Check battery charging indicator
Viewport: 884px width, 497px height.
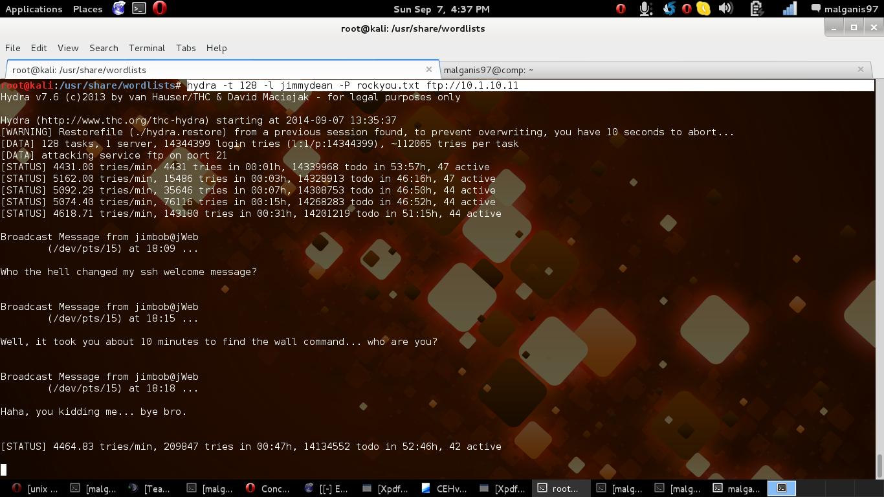[x=755, y=8]
